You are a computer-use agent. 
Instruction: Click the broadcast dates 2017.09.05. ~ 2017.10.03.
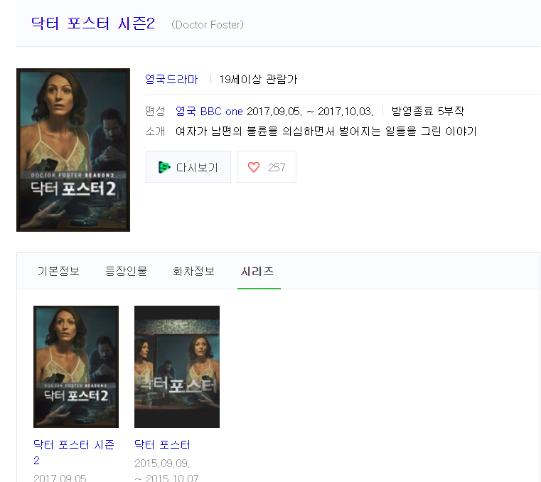pyautogui.click(x=310, y=112)
